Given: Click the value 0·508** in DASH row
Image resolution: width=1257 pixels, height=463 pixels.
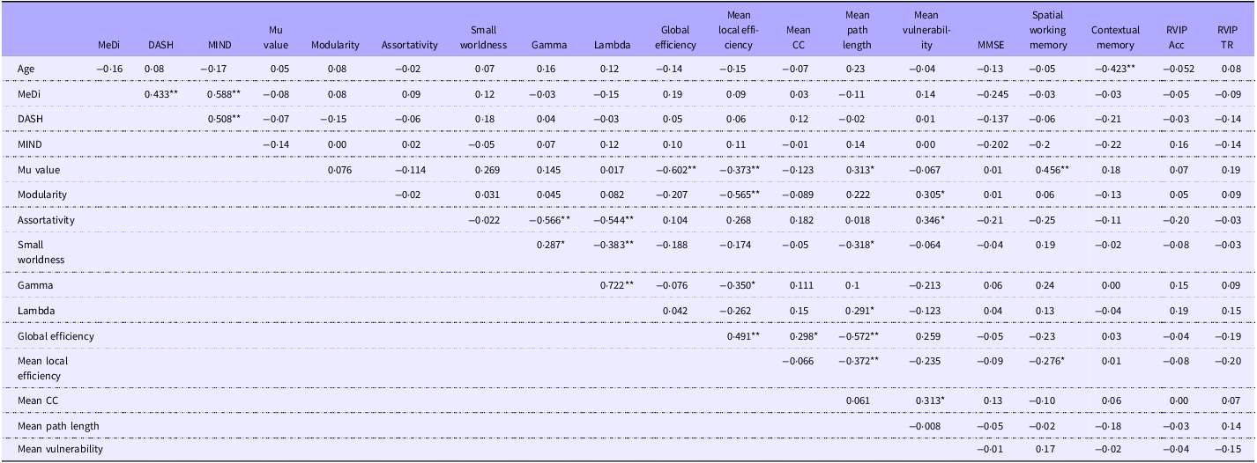Looking at the screenshot, I should pyautogui.click(x=224, y=118).
